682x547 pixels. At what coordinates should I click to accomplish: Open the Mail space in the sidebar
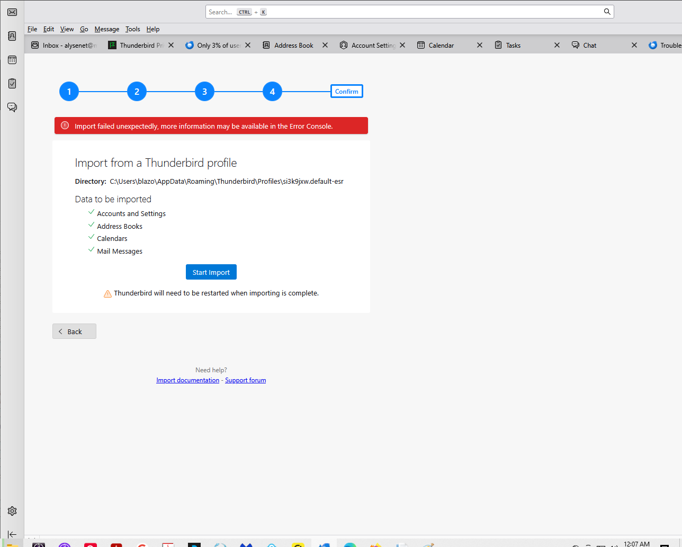tap(12, 12)
